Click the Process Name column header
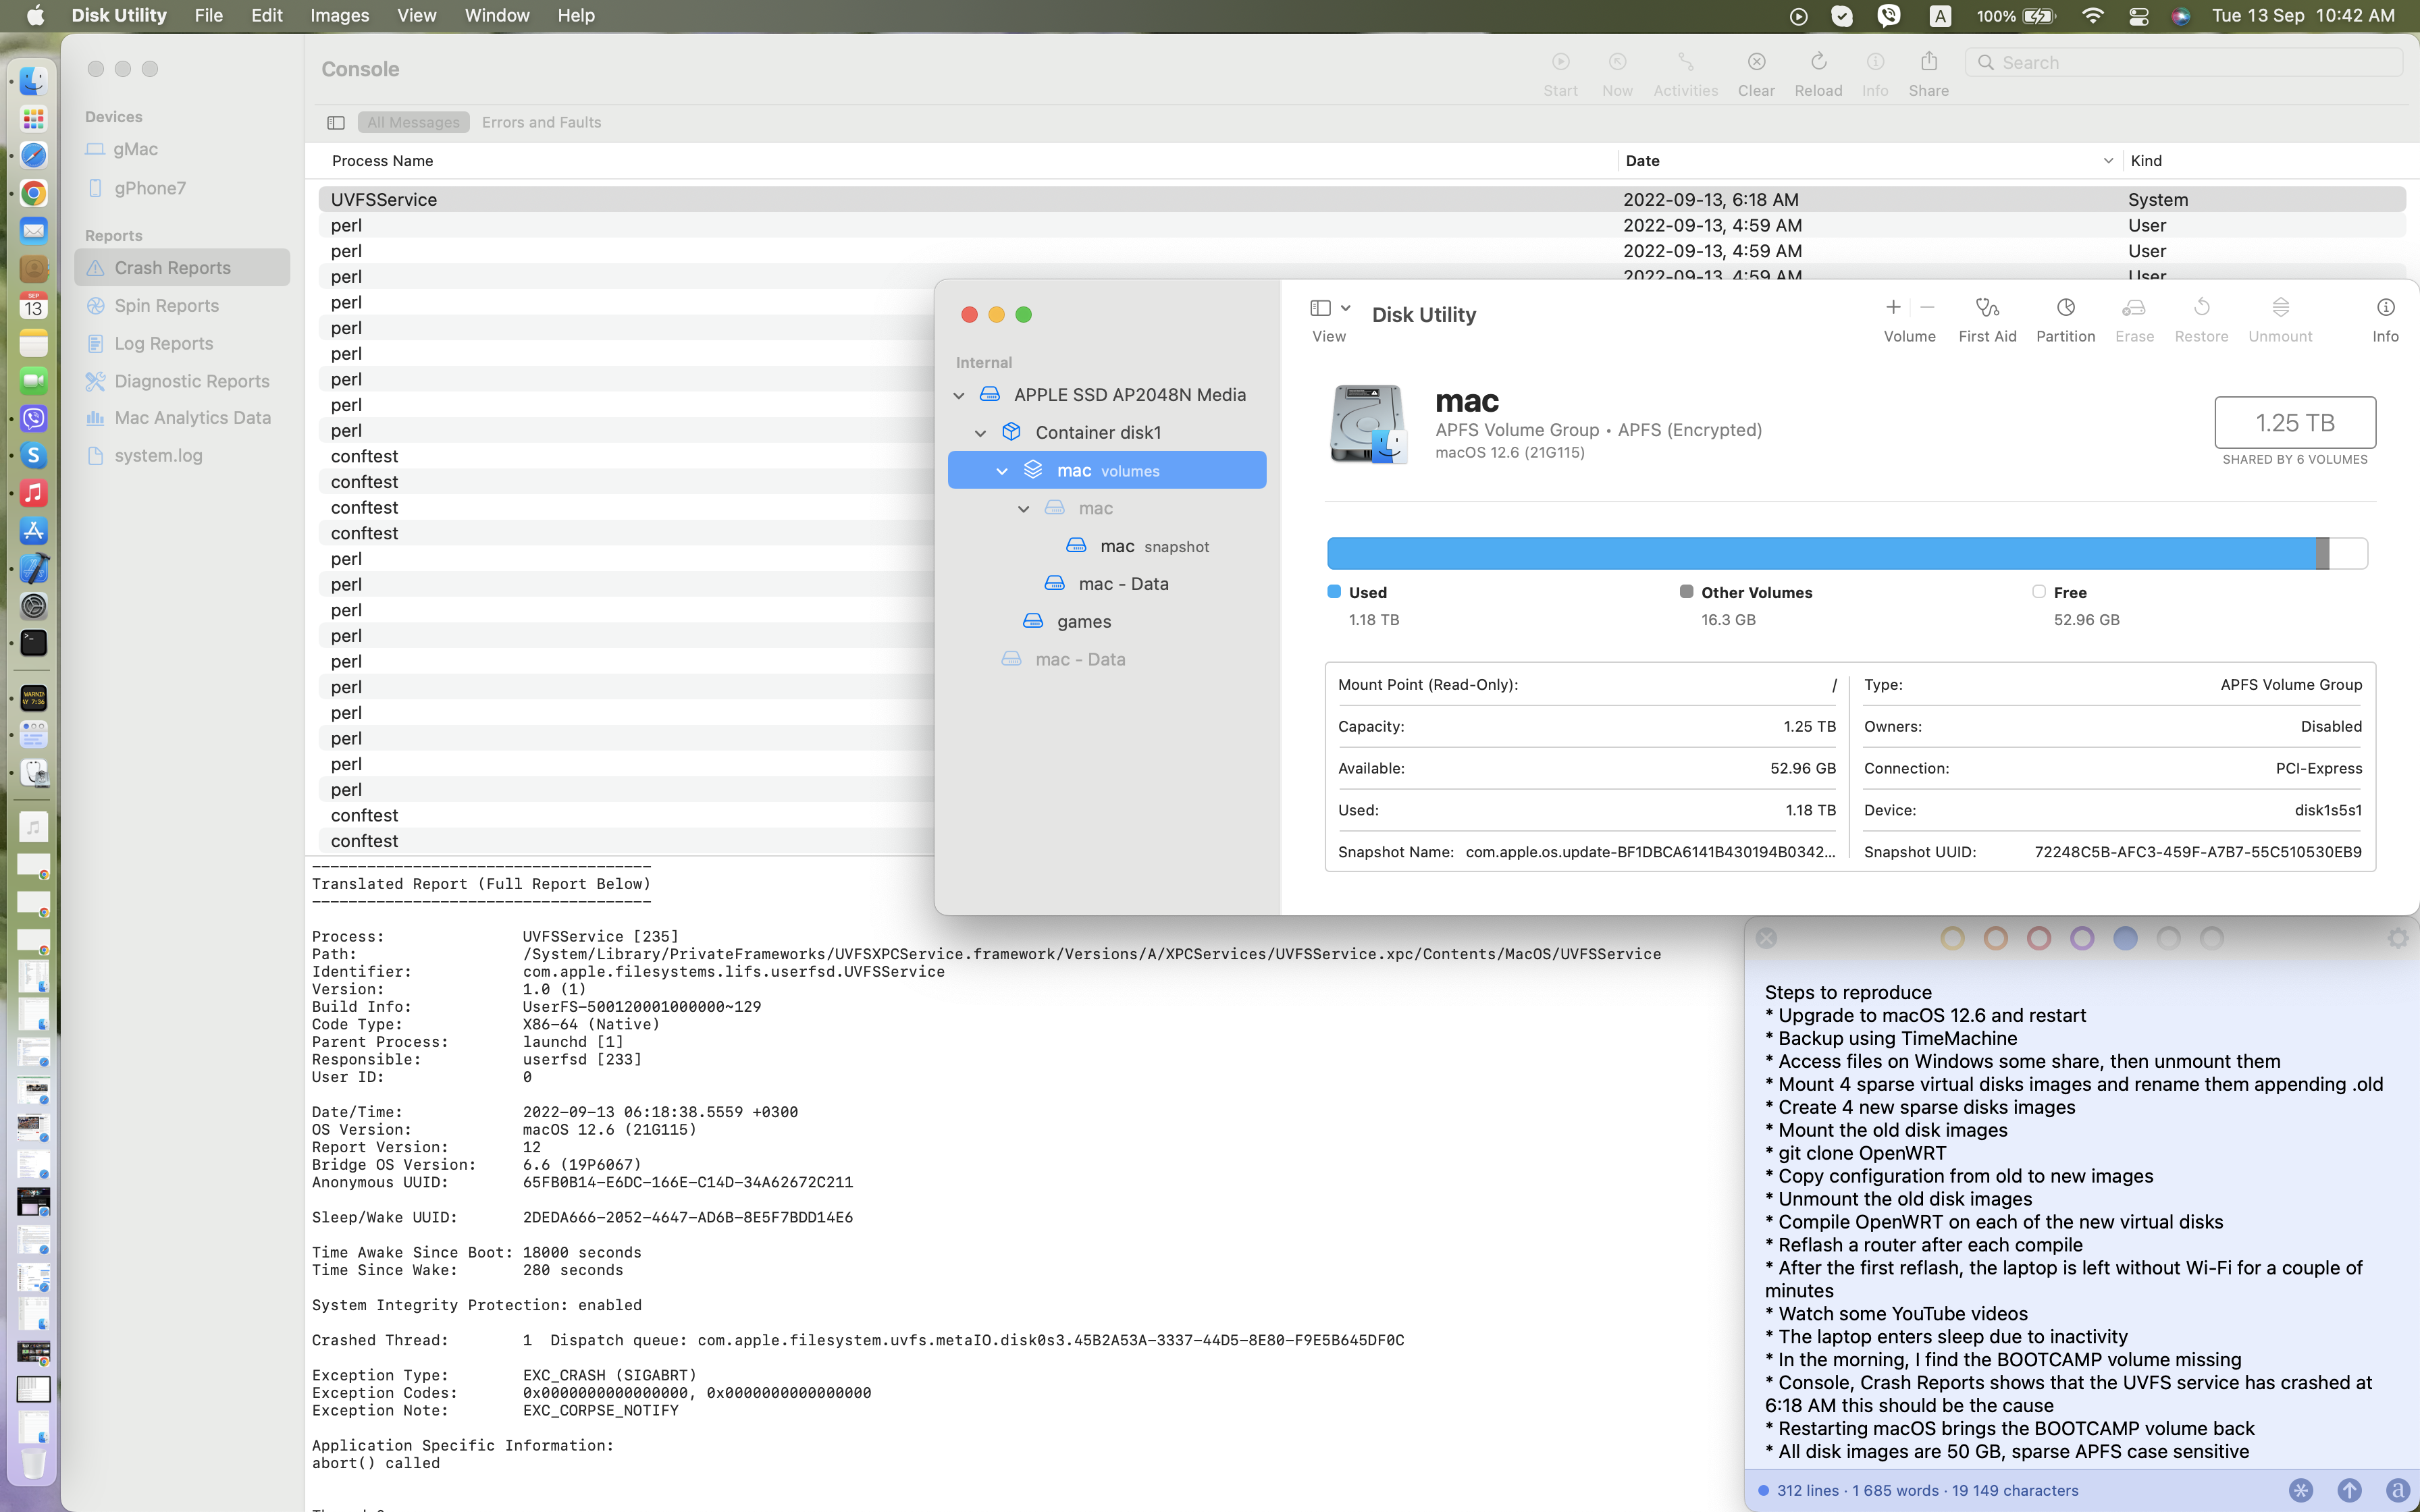The height and width of the screenshot is (1512, 2420). [382, 161]
